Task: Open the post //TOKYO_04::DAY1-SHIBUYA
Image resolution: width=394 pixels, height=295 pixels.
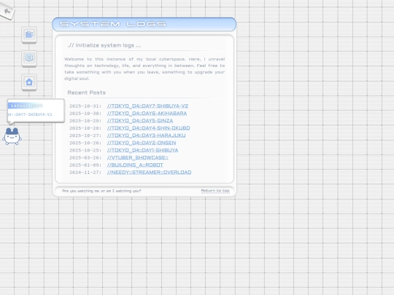Action: pyautogui.click(x=142, y=150)
